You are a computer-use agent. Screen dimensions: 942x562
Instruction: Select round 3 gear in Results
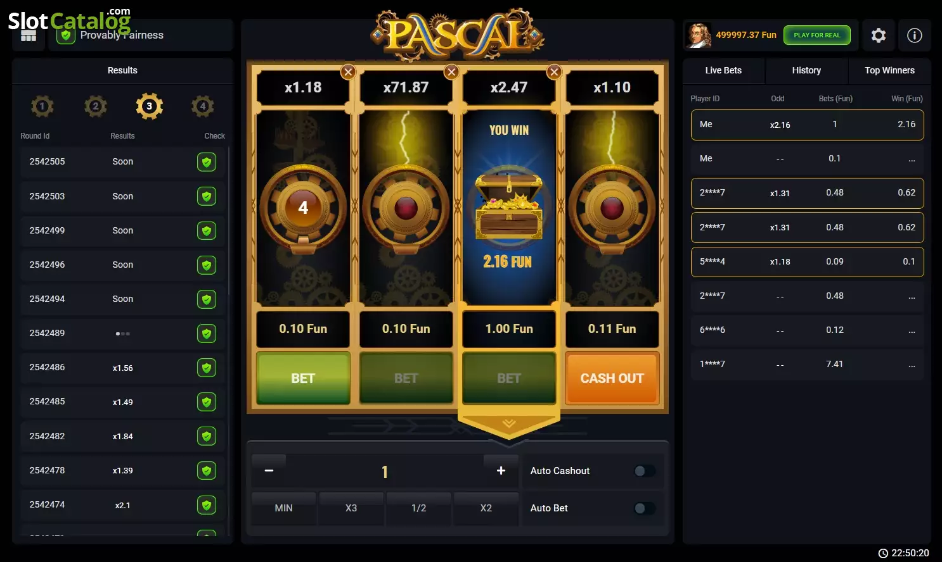pyautogui.click(x=149, y=106)
